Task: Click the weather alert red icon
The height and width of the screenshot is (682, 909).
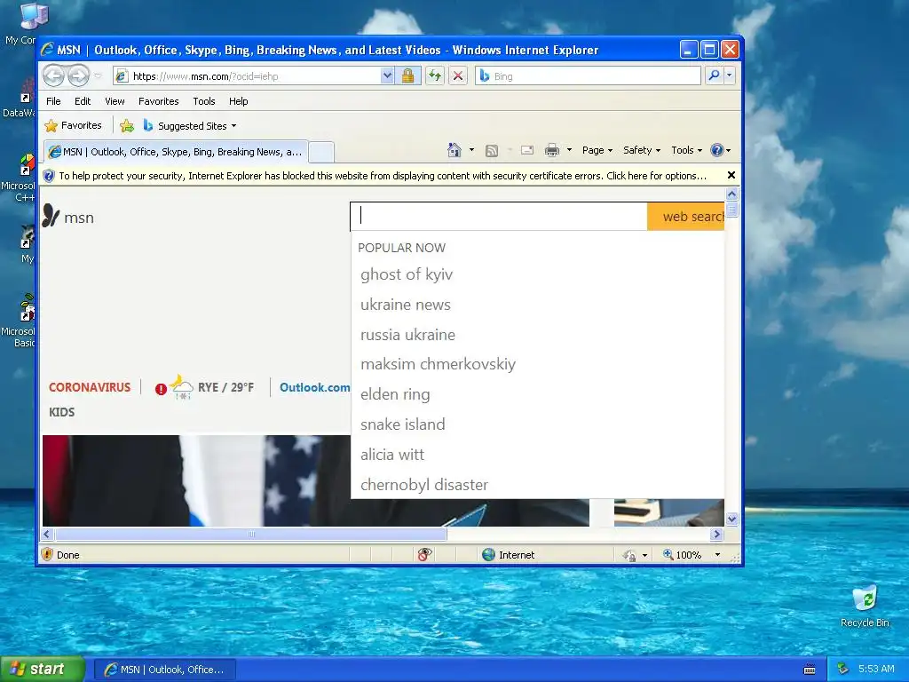Action: [x=161, y=389]
